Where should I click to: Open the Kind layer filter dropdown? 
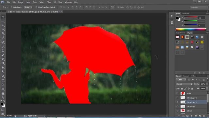[x=181, y=80]
